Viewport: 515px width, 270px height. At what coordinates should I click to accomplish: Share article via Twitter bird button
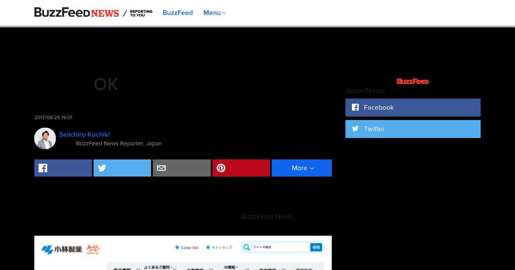pyautogui.click(x=122, y=168)
